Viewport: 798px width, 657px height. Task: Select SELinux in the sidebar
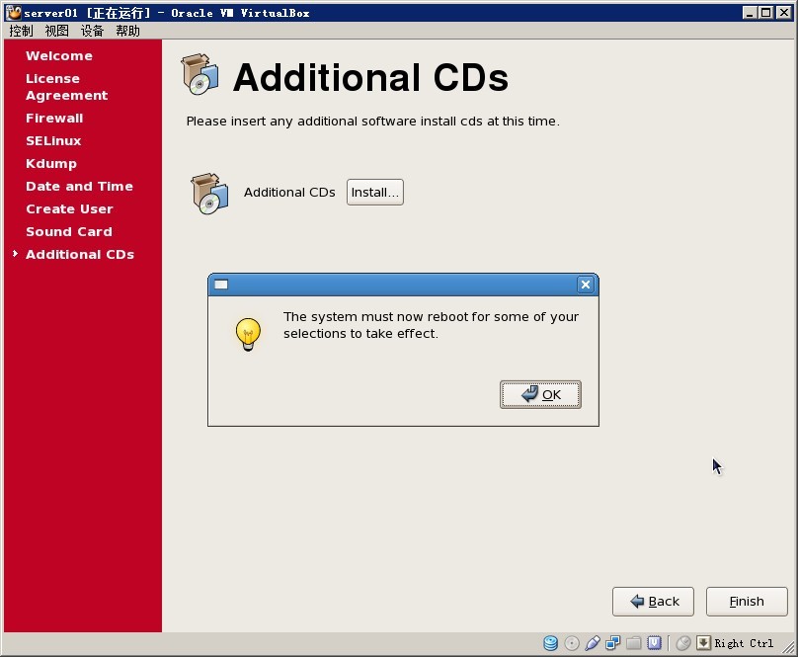tap(53, 140)
